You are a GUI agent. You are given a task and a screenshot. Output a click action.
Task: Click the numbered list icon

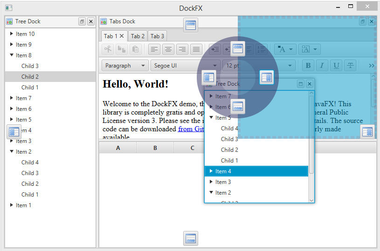[262, 49]
